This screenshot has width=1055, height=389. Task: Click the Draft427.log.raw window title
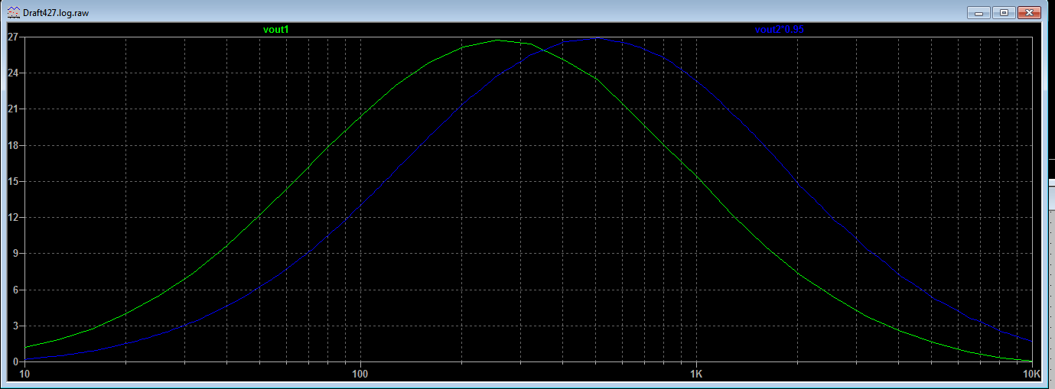click(x=56, y=13)
